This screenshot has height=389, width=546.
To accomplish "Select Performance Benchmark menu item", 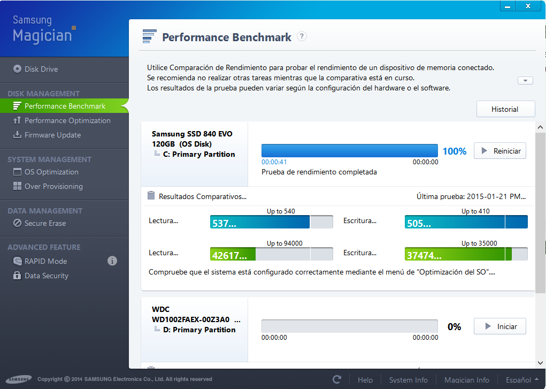I will point(64,106).
